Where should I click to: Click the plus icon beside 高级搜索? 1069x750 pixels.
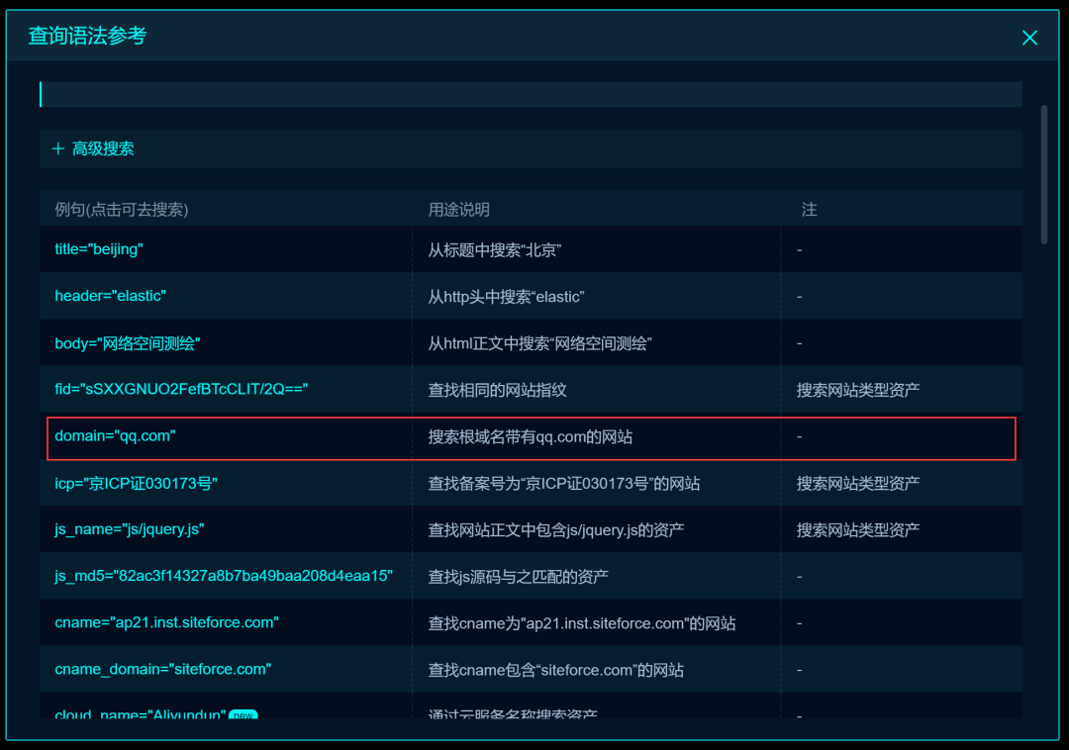click(57, 149)
